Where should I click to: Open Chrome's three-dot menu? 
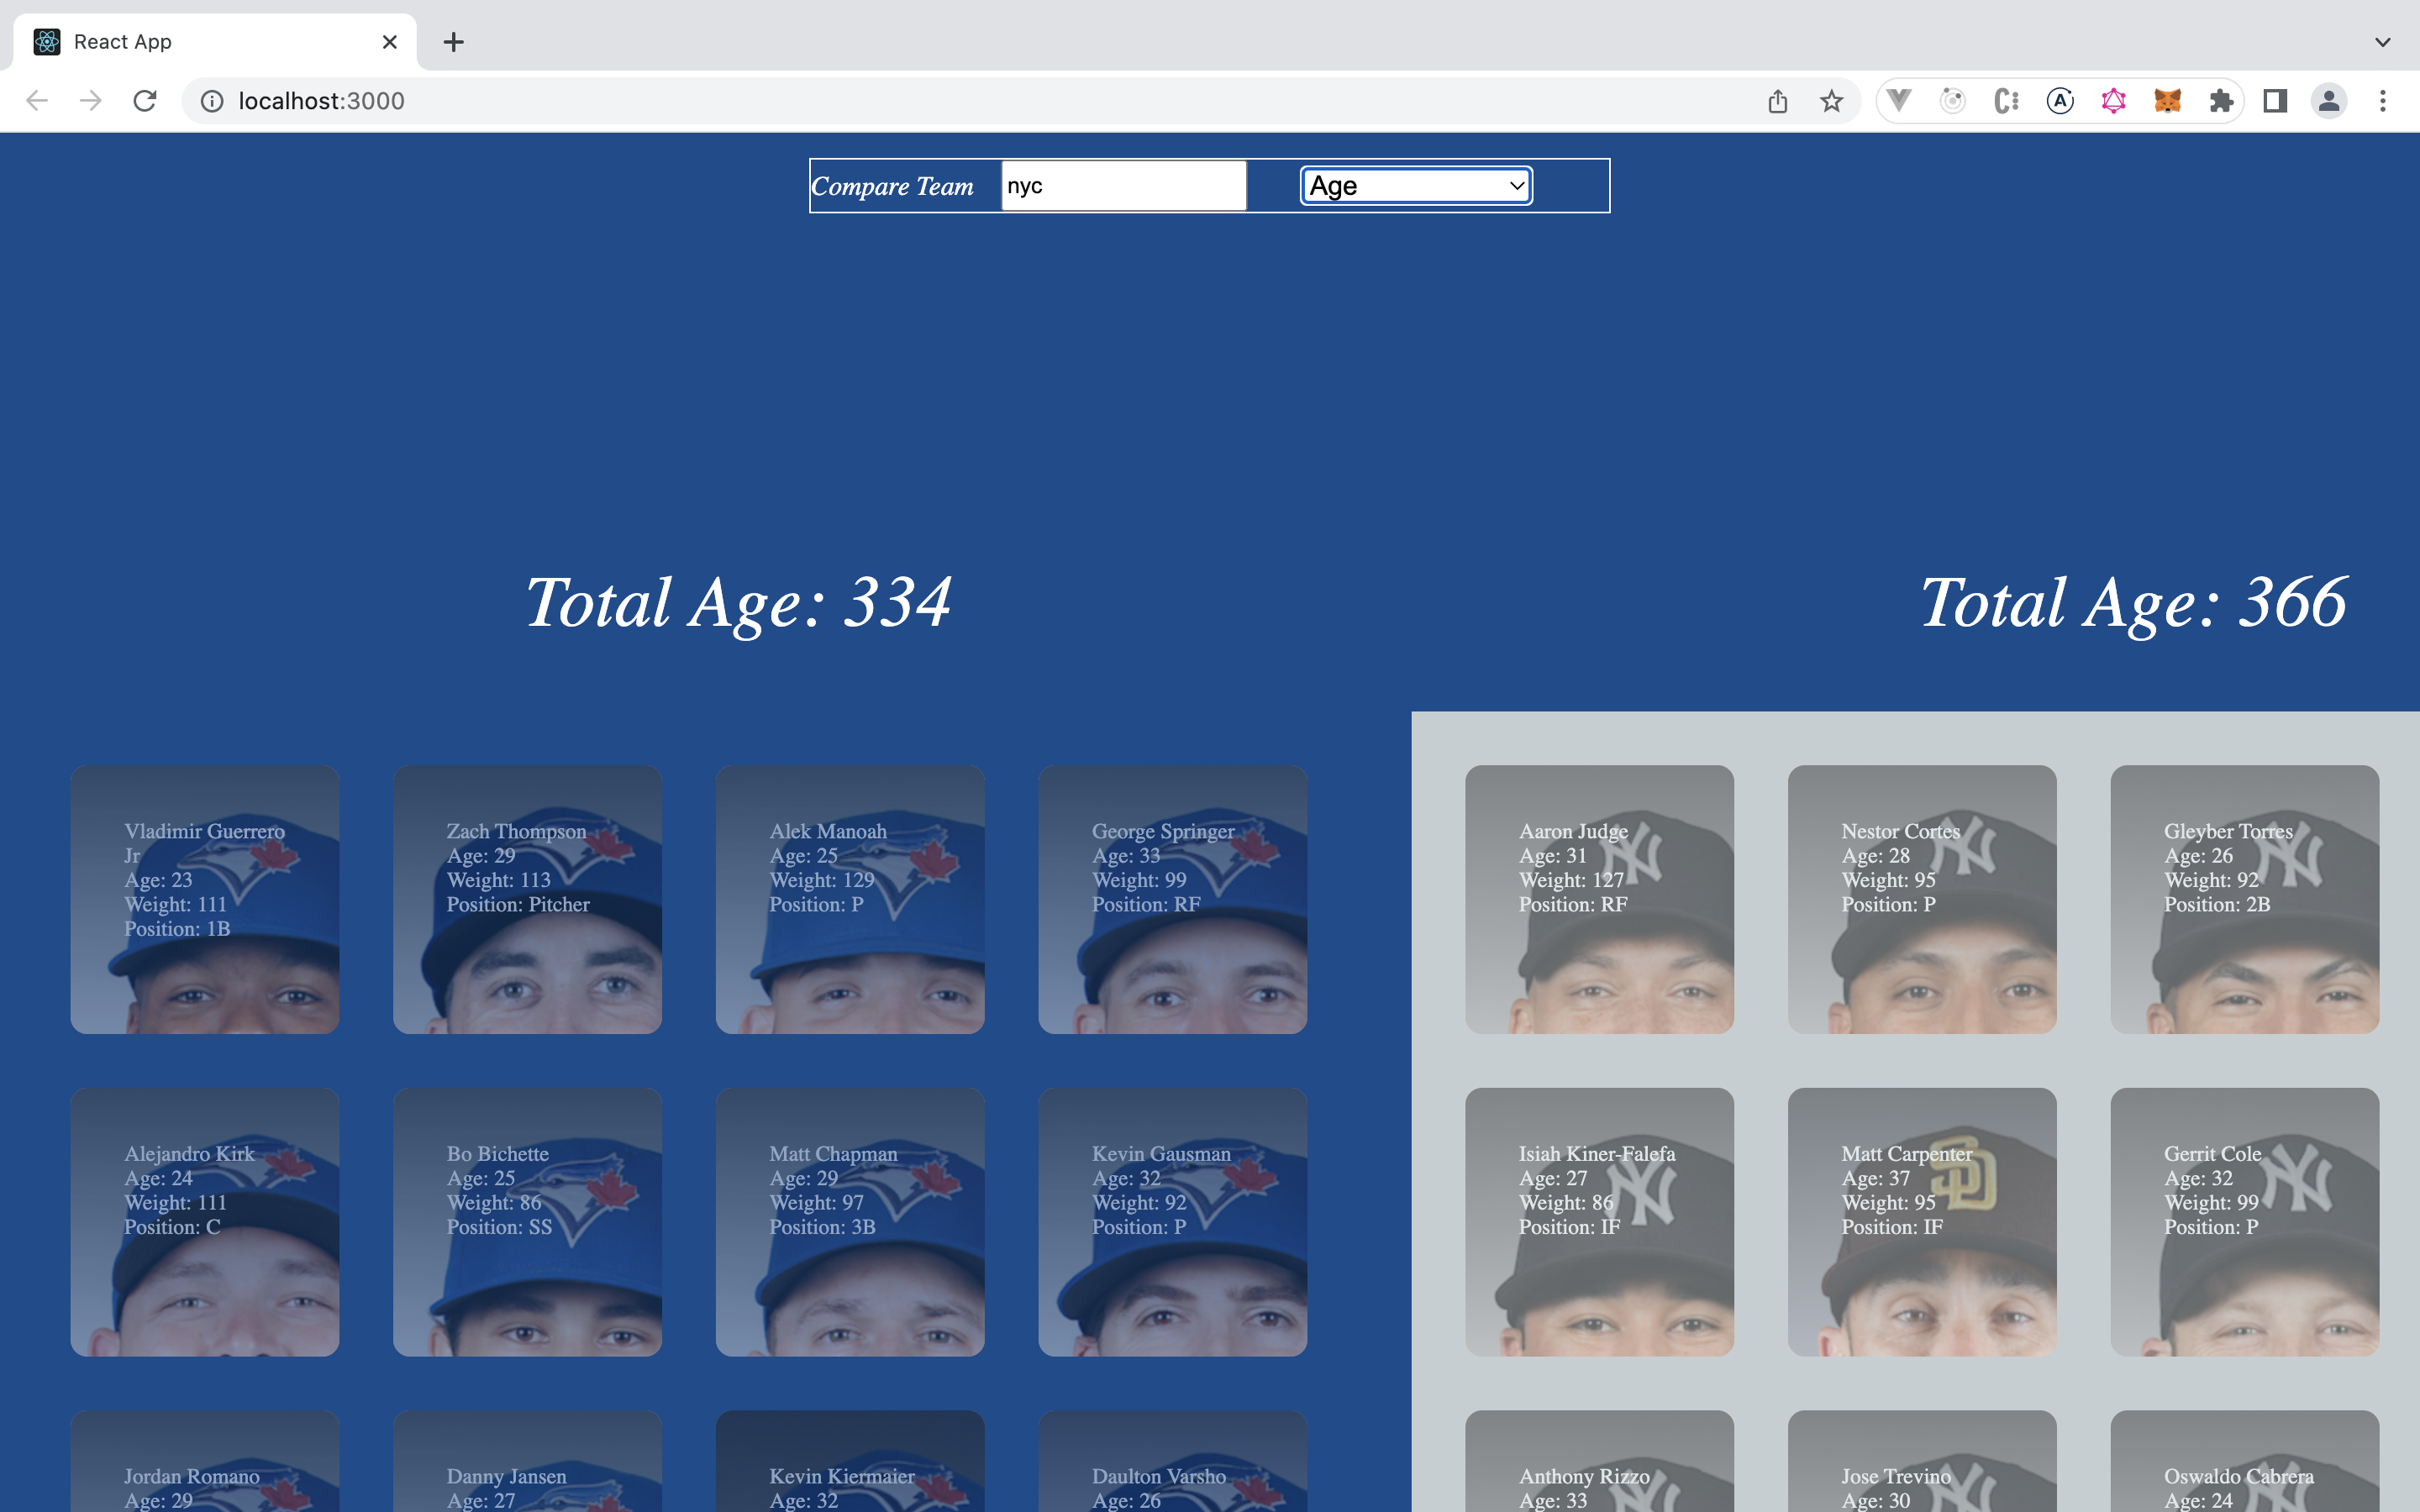[2382, 101]
